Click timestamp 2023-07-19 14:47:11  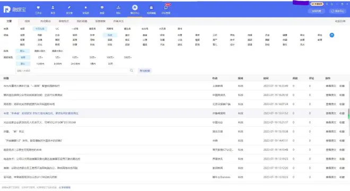point(276,141)
